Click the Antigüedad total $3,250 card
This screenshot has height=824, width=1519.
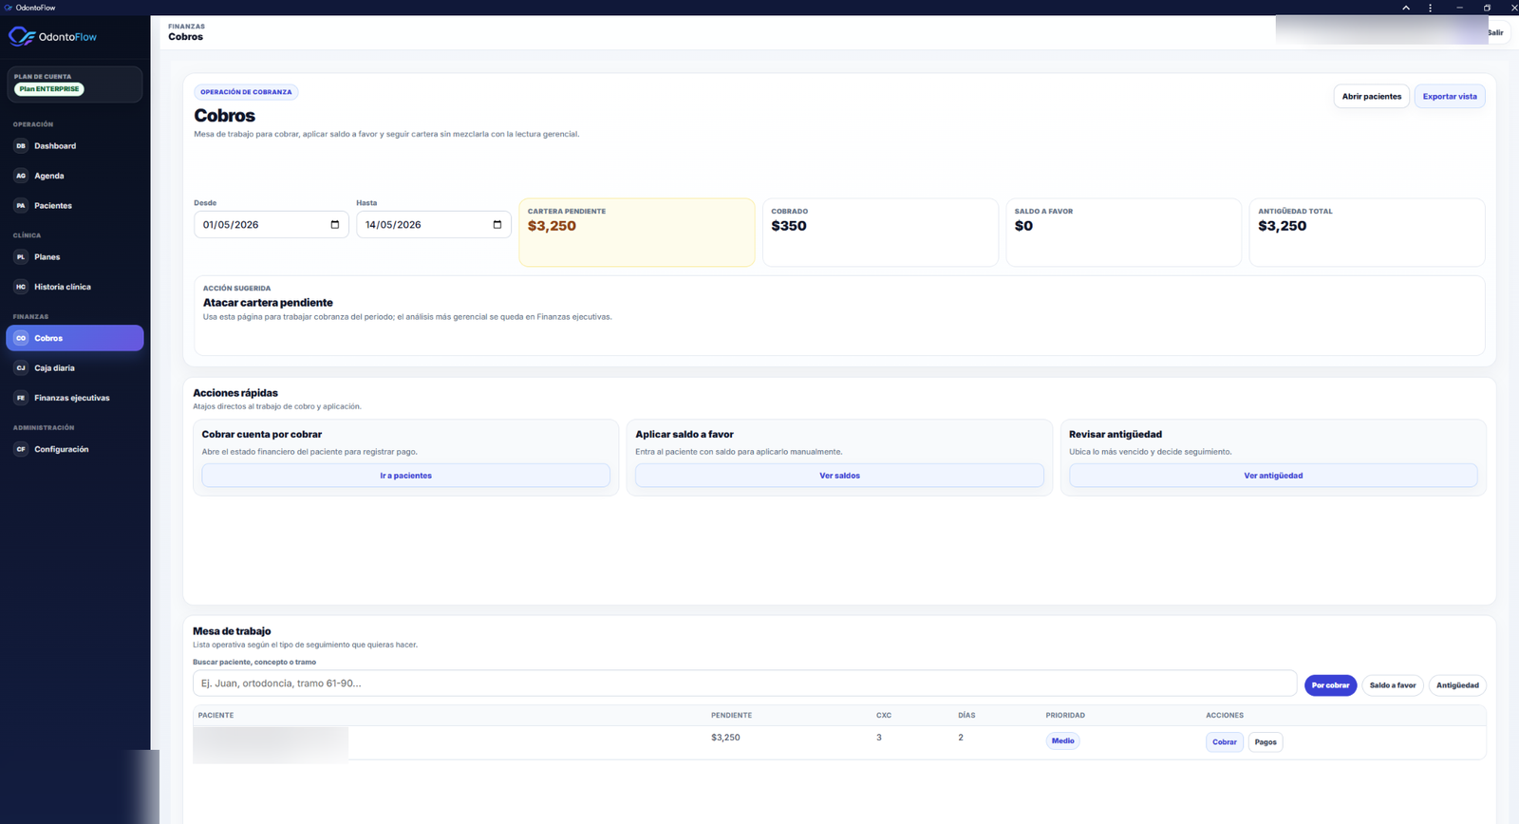coord(1367,233)
